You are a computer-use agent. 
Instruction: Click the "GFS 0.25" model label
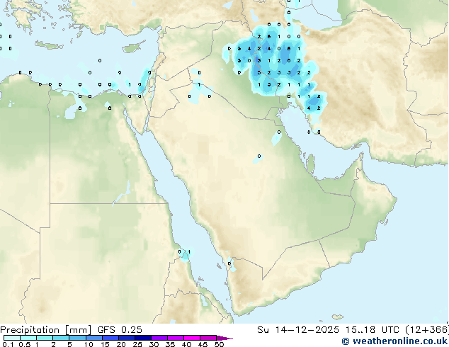(x=120, y=330)
